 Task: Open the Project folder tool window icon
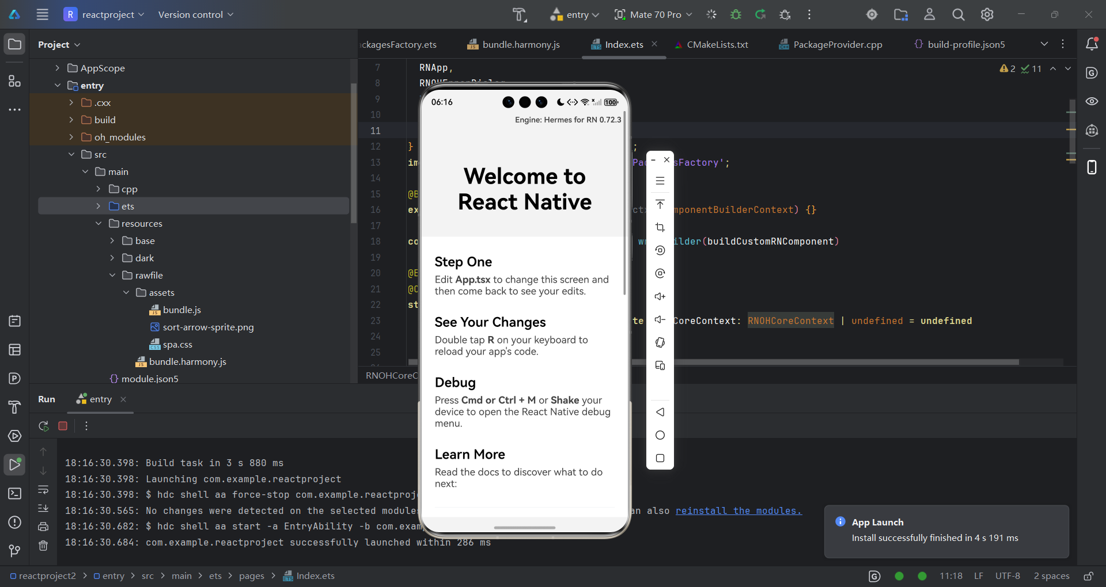click(14, 44)
